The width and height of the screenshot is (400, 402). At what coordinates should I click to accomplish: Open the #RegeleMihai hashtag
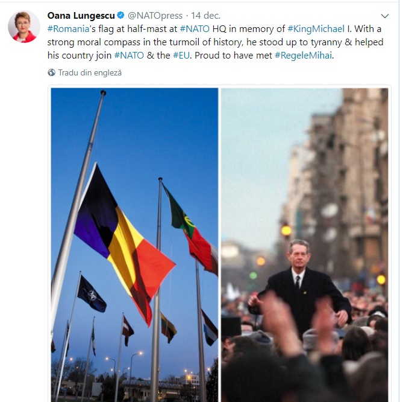[303, 56]
